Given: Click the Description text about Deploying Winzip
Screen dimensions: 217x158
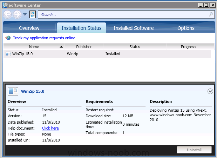Looking at the screenshot, I should 180,115.
